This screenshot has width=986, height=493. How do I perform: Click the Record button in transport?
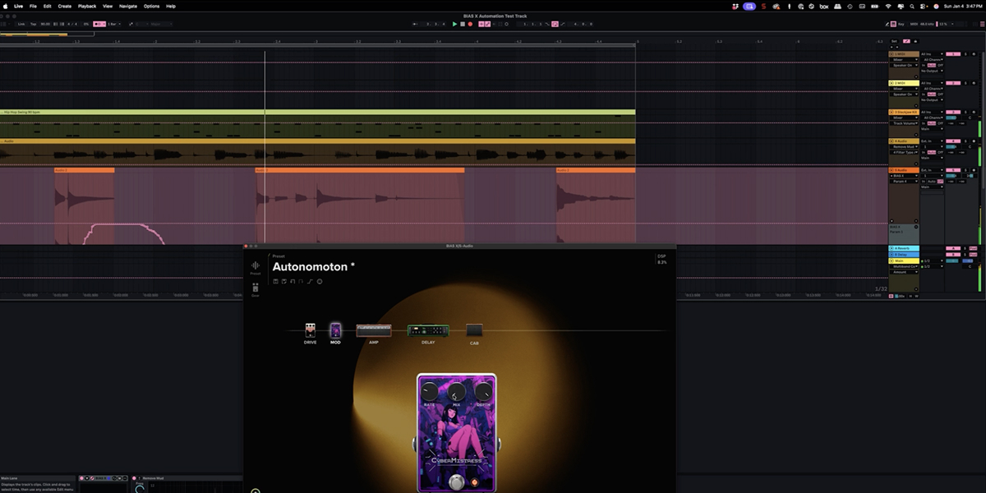(471, 24)
